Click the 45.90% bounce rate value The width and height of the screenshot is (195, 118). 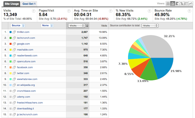tap(162, 15)
